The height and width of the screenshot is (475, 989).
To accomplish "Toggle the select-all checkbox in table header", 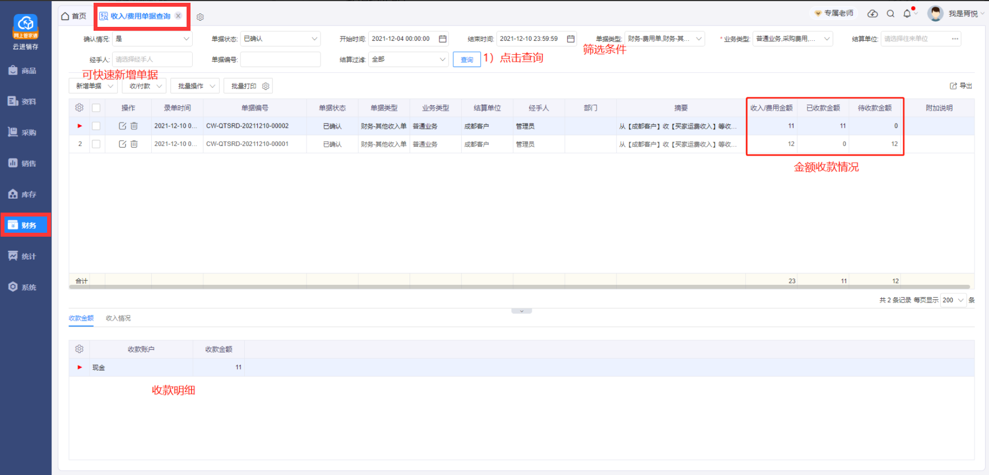I will pos(96,107).
